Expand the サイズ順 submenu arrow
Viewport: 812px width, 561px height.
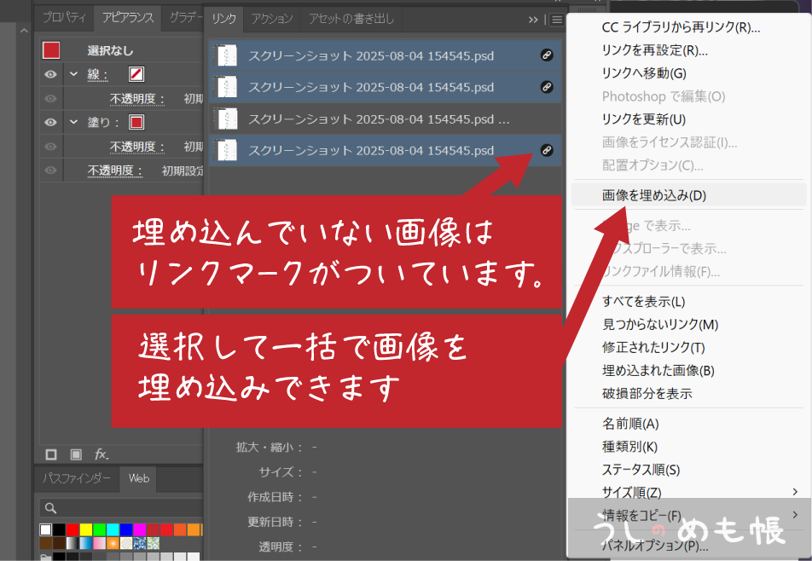pos(795,492)
